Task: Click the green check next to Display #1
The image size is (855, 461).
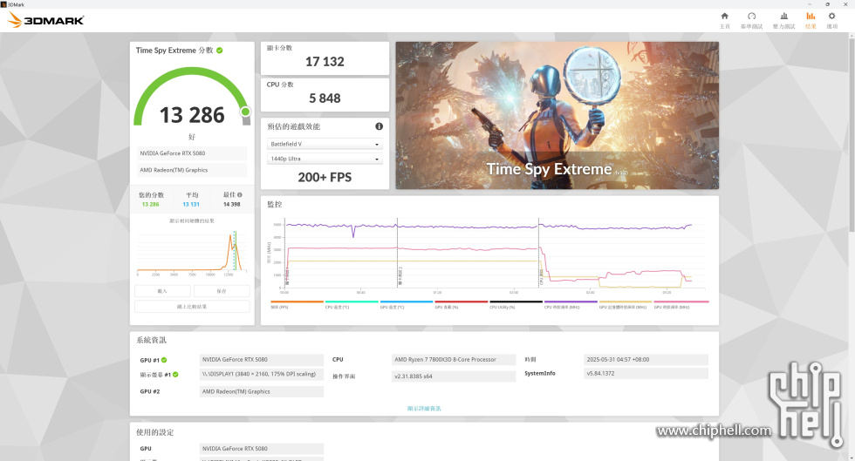Action: [x=175, y=375]
